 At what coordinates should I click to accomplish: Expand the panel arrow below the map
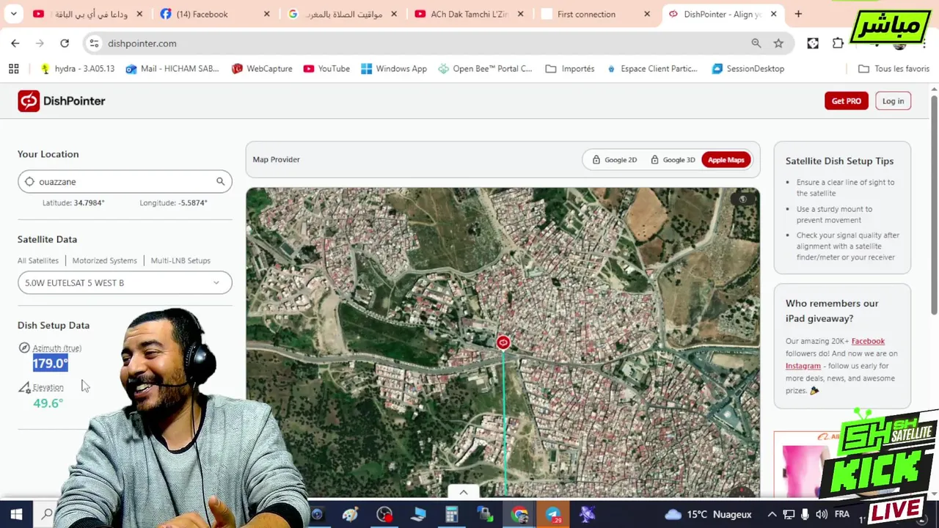(x=463, y=492)
